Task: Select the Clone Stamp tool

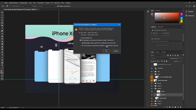Action: [x=2, y=36]
